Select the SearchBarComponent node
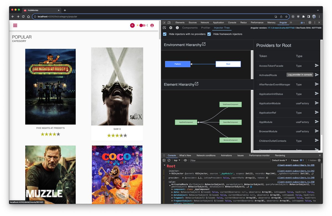This screenshot has height=216, width=332. 230,122
